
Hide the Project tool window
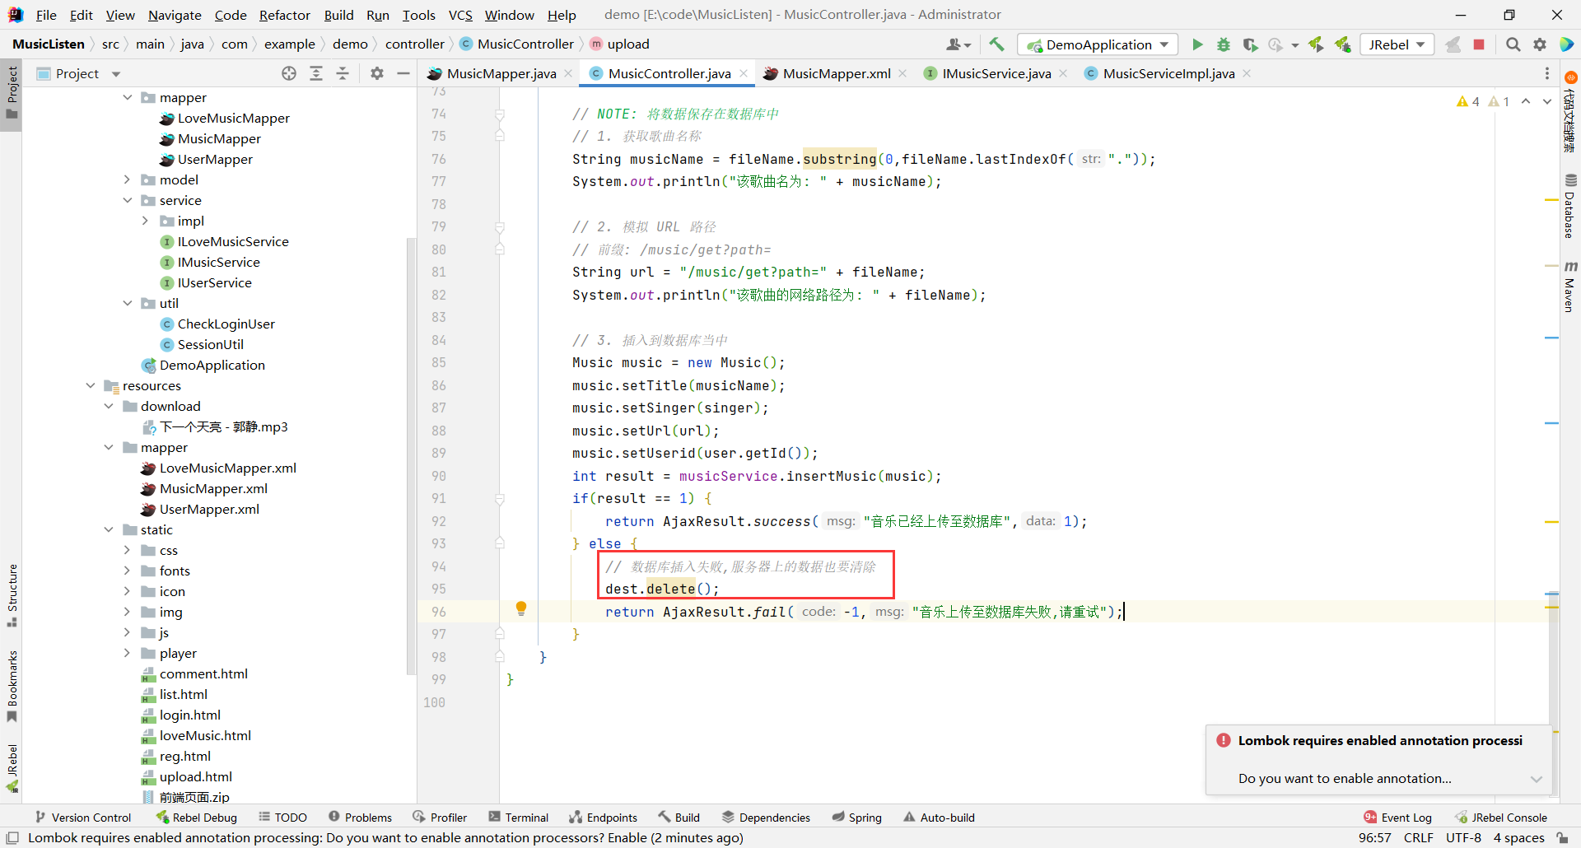coord(403,73)
